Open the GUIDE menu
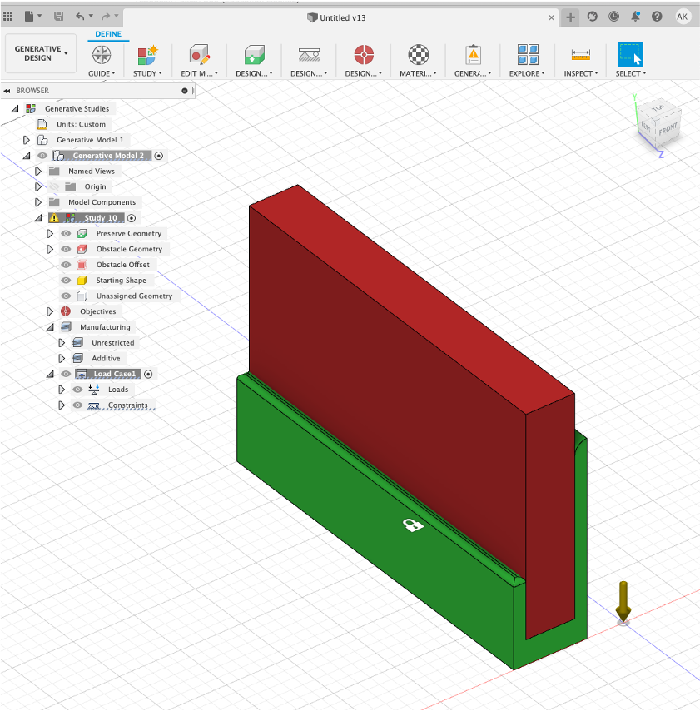Screen dimensions: 700x711 coord(102,73)
